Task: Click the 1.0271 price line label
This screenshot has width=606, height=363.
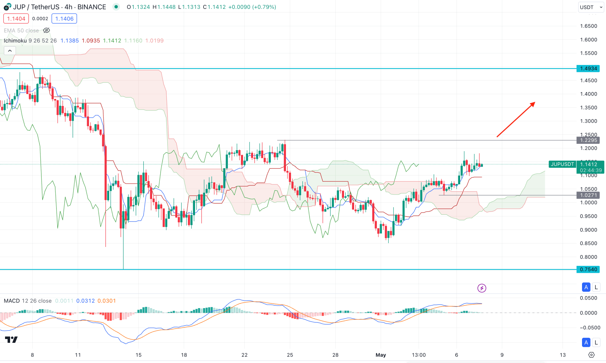Action: coord(588,195)
